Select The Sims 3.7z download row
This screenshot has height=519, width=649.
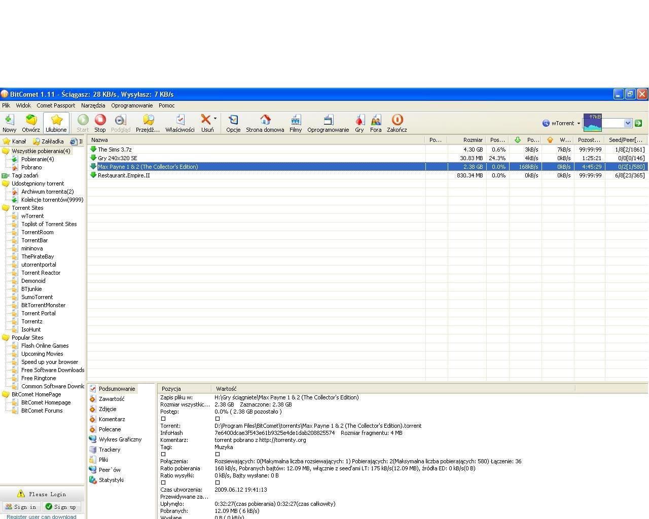click(x=368, y=150)
